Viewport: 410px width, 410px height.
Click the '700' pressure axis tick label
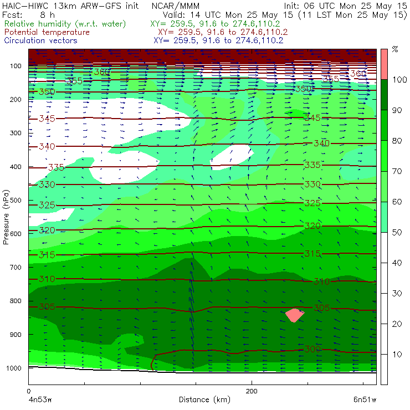pos(16,268)
